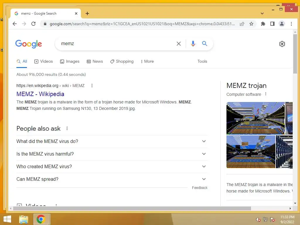Click the address bar URL
The height and width of the screenshot is (225, 300).
(x=142, y=24)
